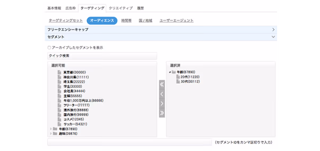The height and width of the screenshot is (151, 320).
Task: Go to the 履歴 tab
Action: (140, 8)
